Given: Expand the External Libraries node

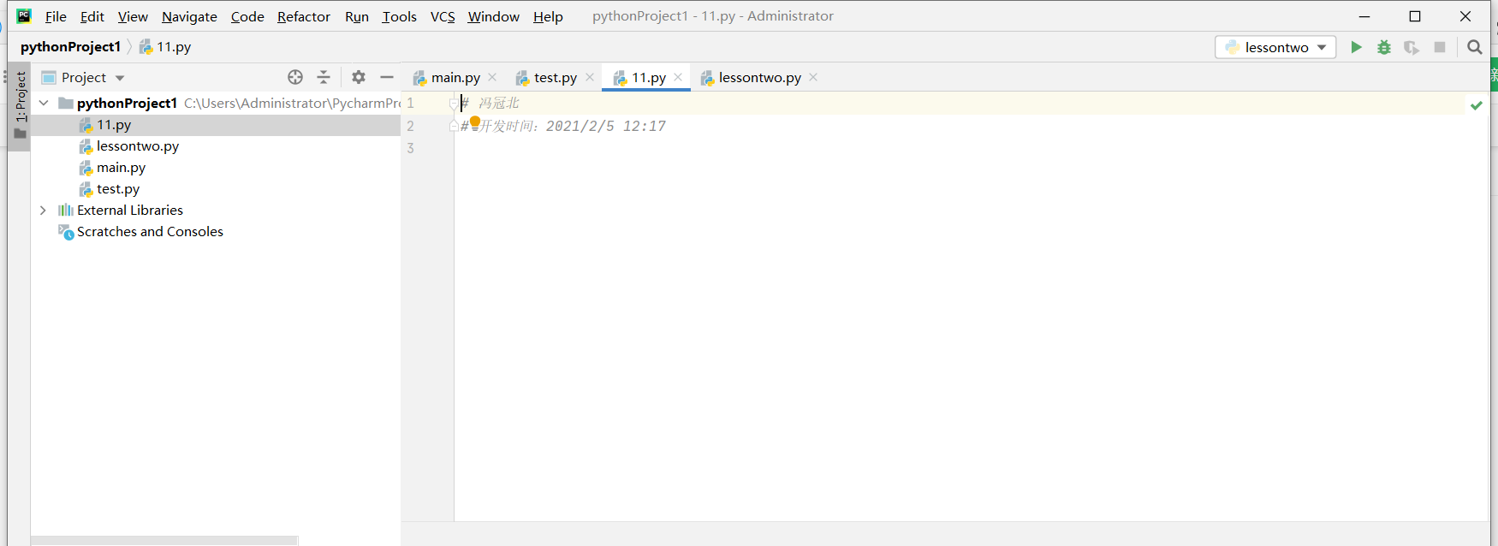Looking at the screenshot, I should (43, 210).
